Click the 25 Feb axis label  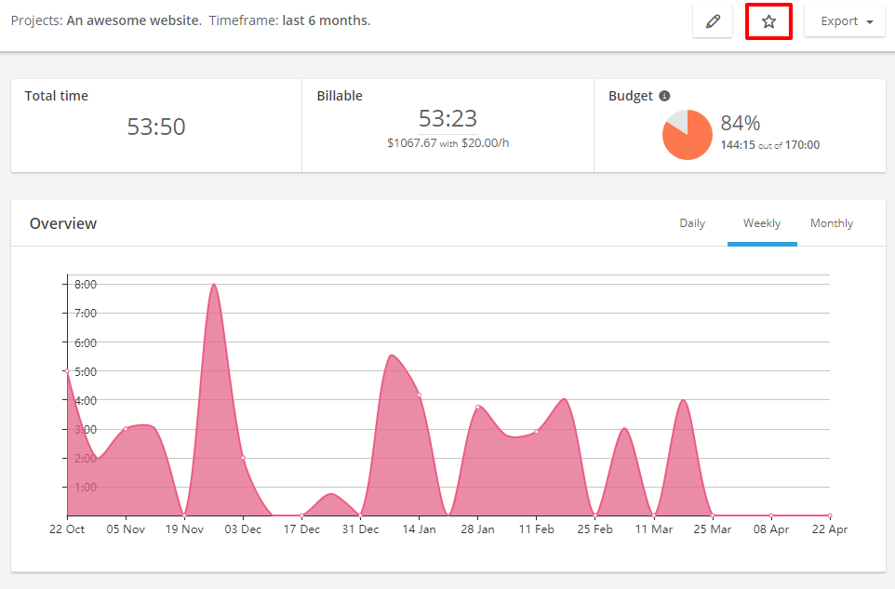594,529
